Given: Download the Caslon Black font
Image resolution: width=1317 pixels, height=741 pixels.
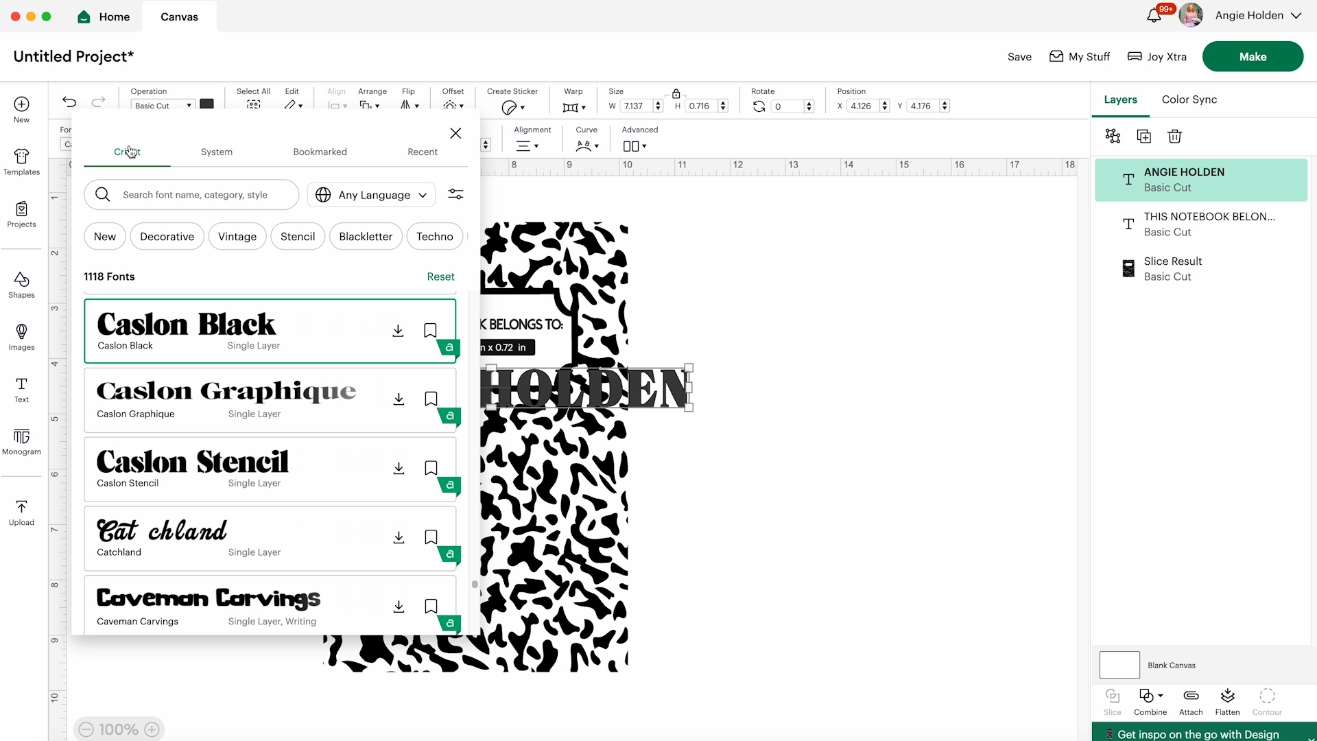Looking at the screenshot, I should coord(398,331).
